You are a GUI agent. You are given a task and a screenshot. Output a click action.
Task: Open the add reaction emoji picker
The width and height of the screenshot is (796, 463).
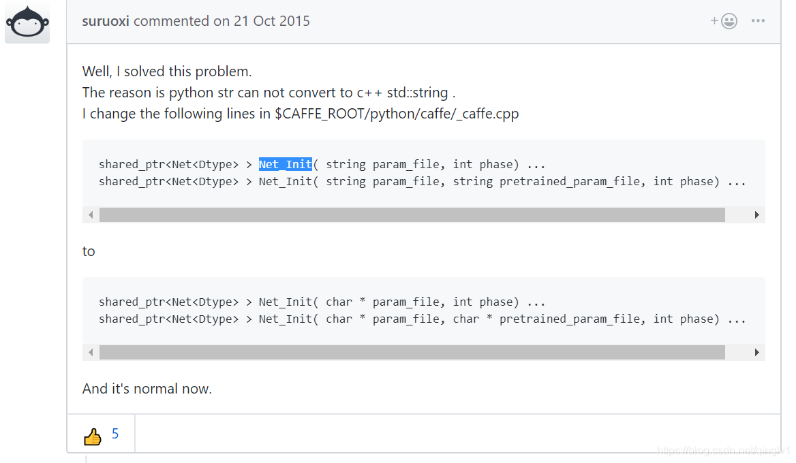(724, 21)
